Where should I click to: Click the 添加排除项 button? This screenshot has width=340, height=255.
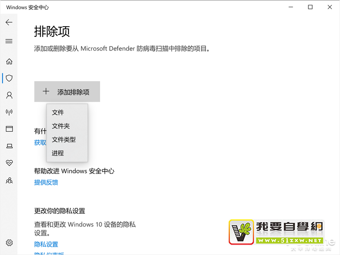click(67, 92)
